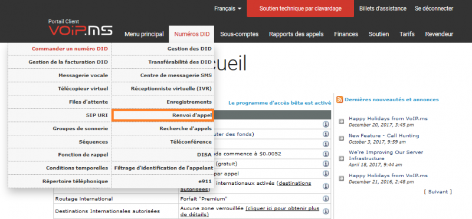This screenshot has height=219, width=472.
Task: Click 'destinations autorisées' link
Action: 245,186
